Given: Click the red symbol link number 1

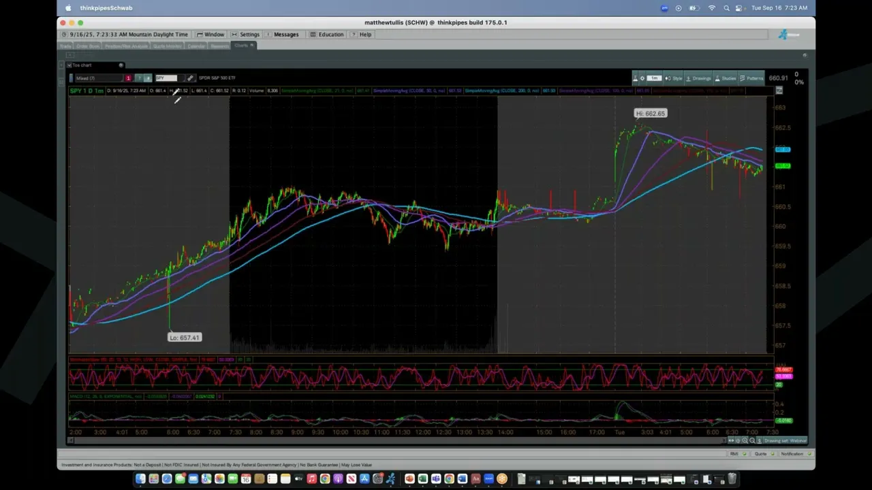Looking at the screenshot, I should click(128, 78).
